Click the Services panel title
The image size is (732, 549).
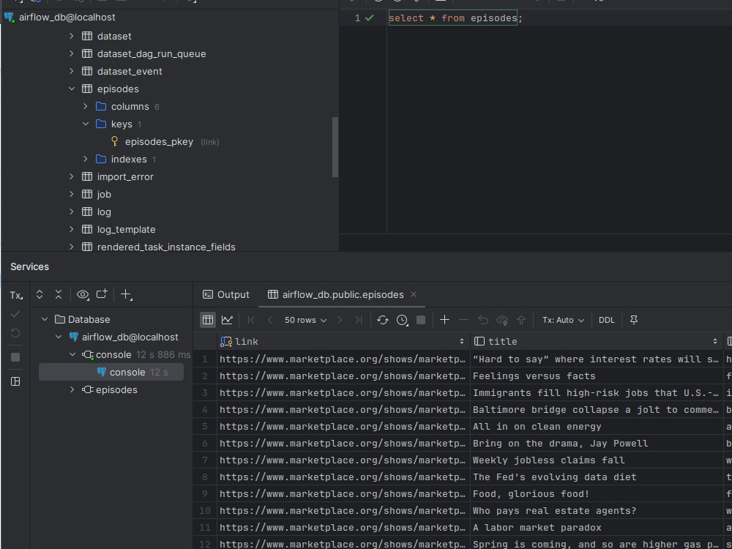[x=29, y=266]
